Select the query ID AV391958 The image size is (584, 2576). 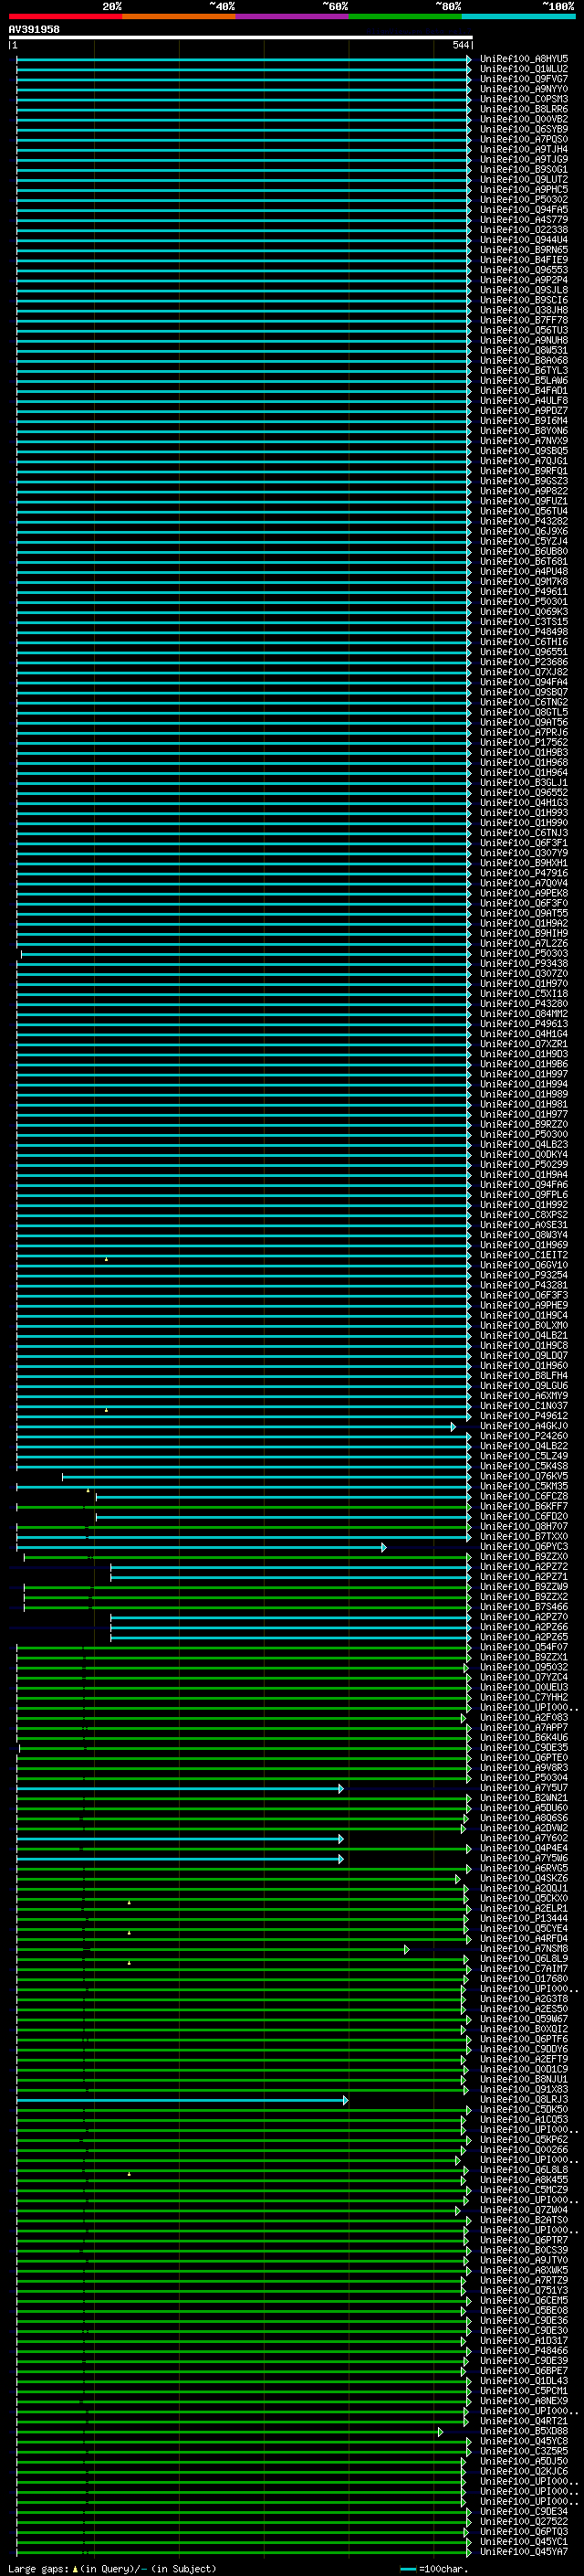point(34,29)
